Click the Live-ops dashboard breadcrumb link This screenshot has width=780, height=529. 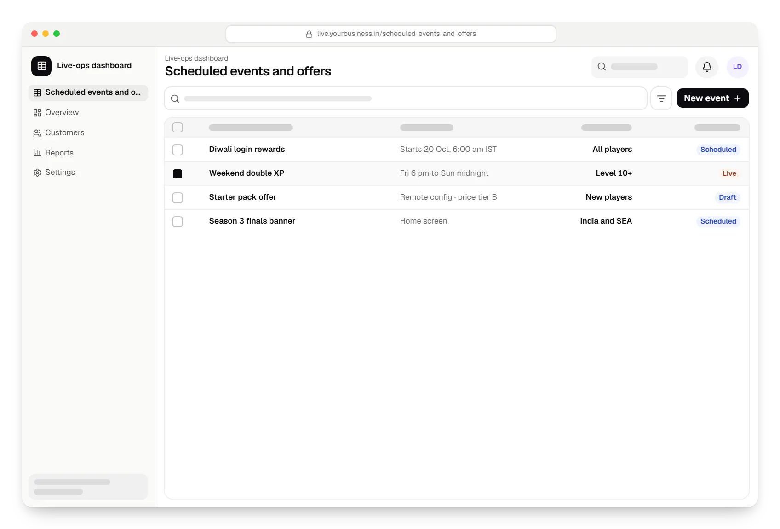[x=196, y=58]
